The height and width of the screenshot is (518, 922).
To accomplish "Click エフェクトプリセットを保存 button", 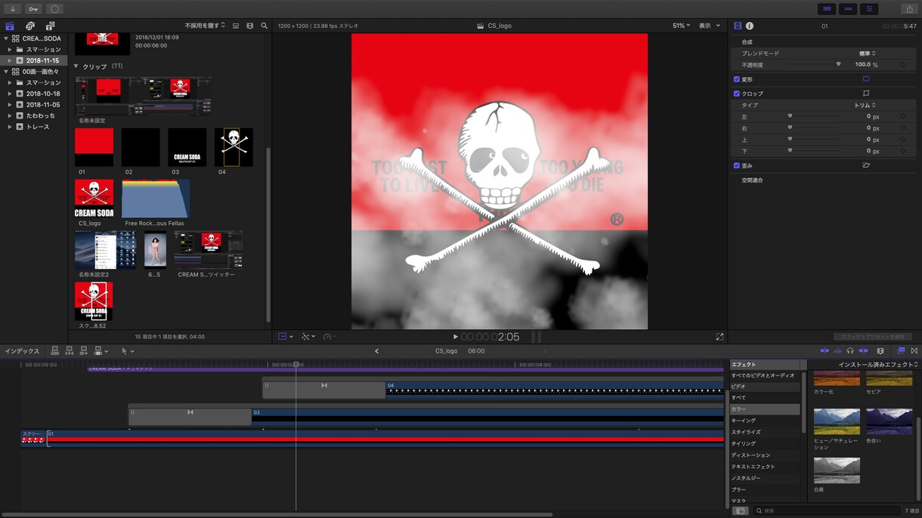I will click(873, 337).
